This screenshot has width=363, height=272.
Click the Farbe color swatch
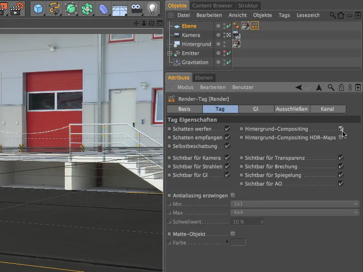(x=239, y=243)
